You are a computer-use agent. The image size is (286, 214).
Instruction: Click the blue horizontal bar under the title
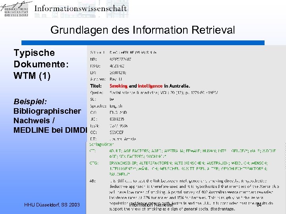(x=143, y=43)
